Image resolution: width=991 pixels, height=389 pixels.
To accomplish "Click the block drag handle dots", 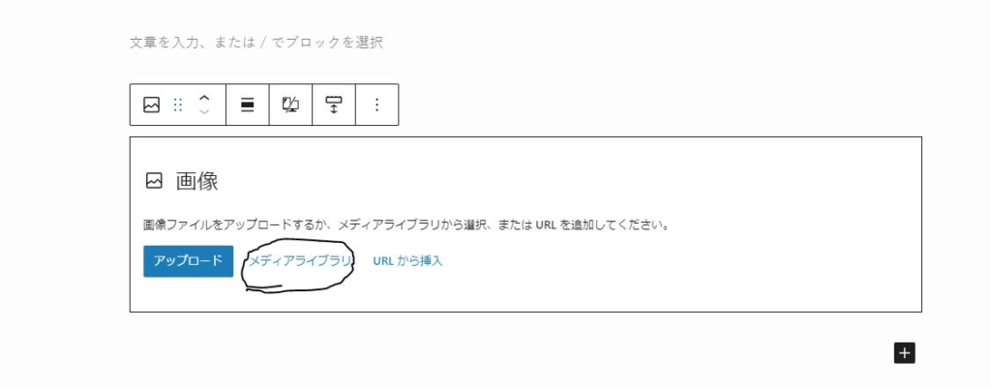I will pos(178,105).
